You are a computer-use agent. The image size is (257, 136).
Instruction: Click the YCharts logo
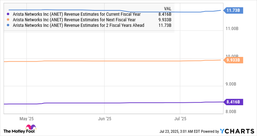coord(237,131)
